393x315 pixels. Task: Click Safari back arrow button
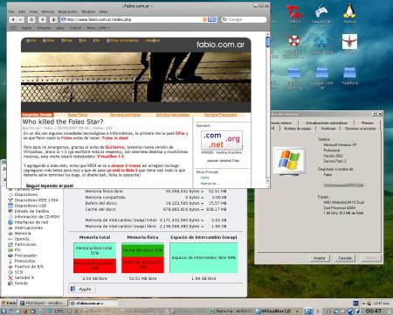coord(13,19)
